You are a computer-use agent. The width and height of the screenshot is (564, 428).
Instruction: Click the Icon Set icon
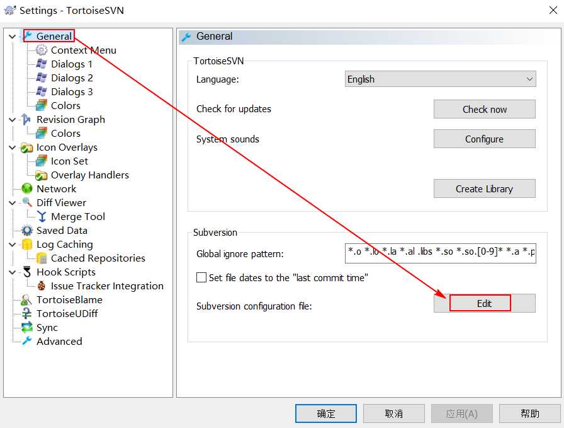(x=42, y=161)
